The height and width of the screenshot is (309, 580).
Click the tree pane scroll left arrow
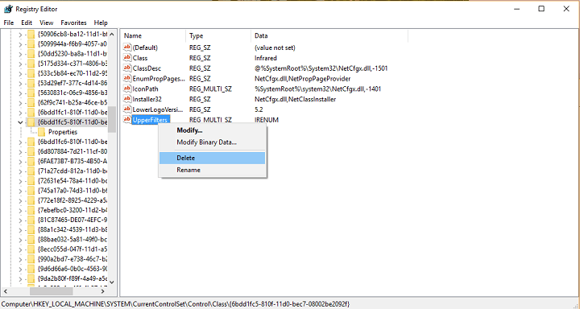6,291
